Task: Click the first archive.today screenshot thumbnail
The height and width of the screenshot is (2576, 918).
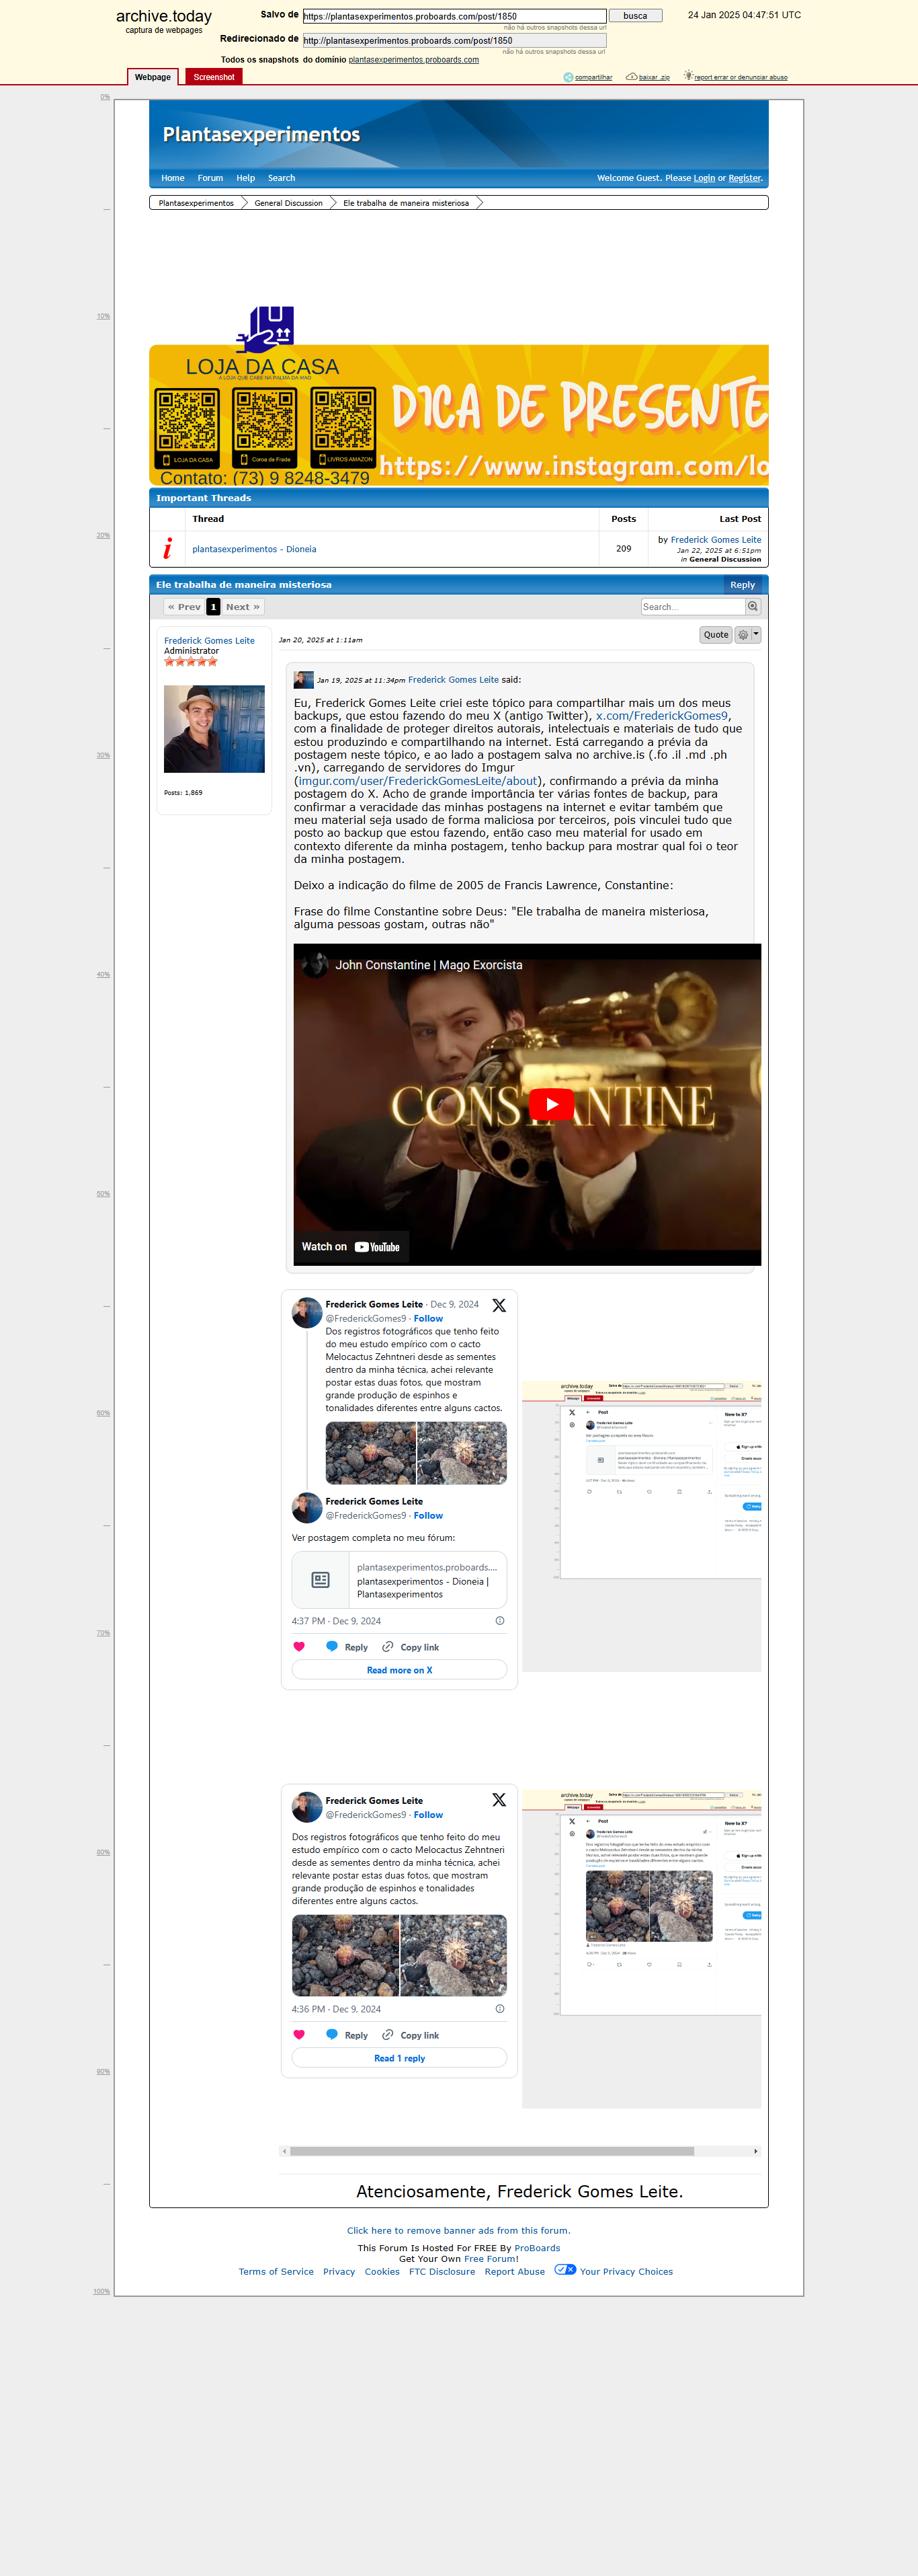Action: (x=641, y=1526)
